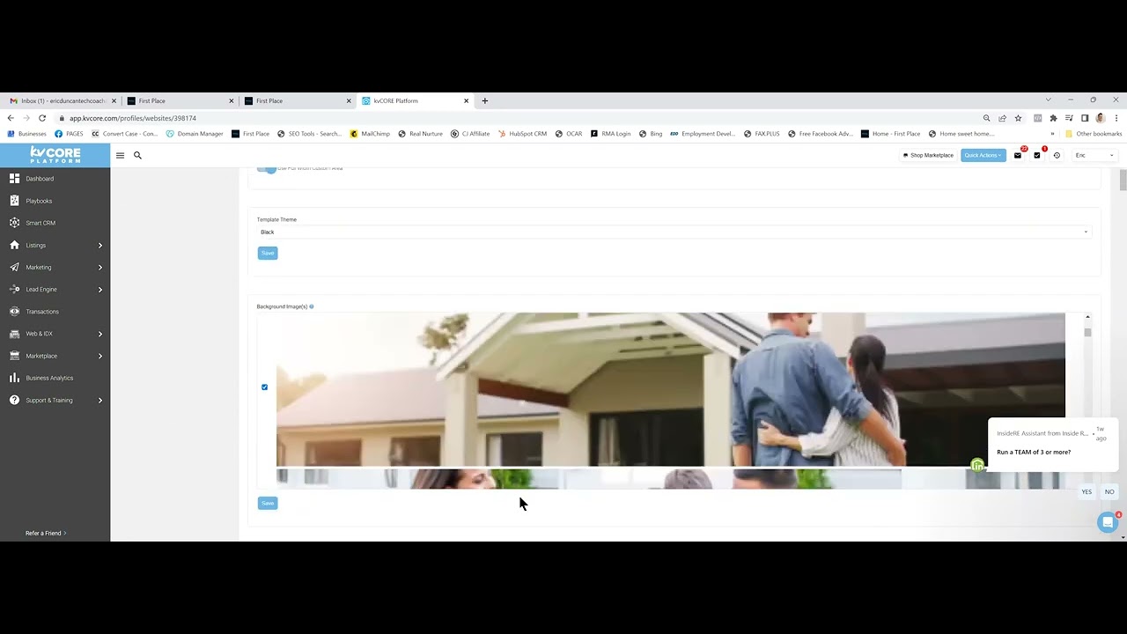Screen dimensions: 1127x634
Task: Click the Refer a Friend link
Action: [46, 533]
